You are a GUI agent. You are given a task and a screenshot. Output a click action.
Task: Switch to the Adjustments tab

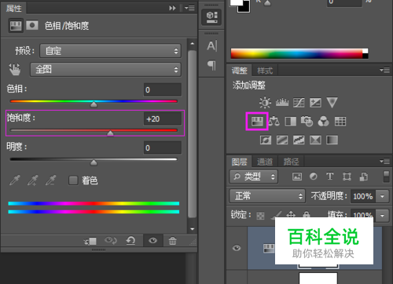(239, 71)
